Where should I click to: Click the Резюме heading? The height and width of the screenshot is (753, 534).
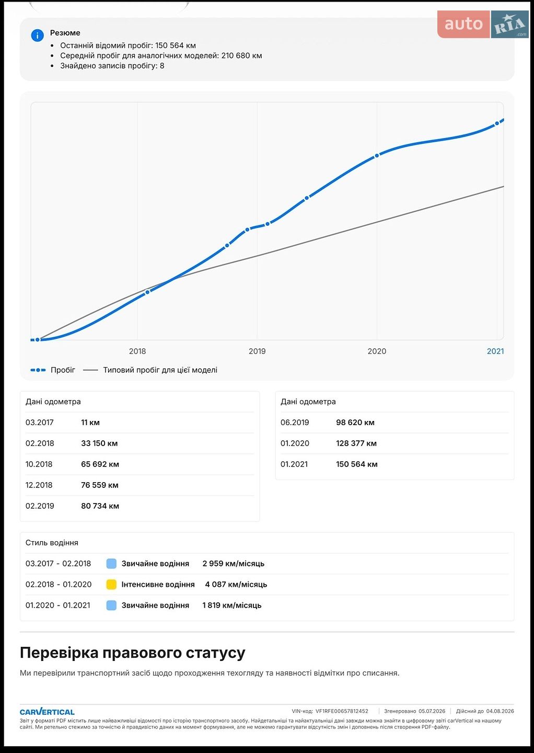(x=65, y=33)
